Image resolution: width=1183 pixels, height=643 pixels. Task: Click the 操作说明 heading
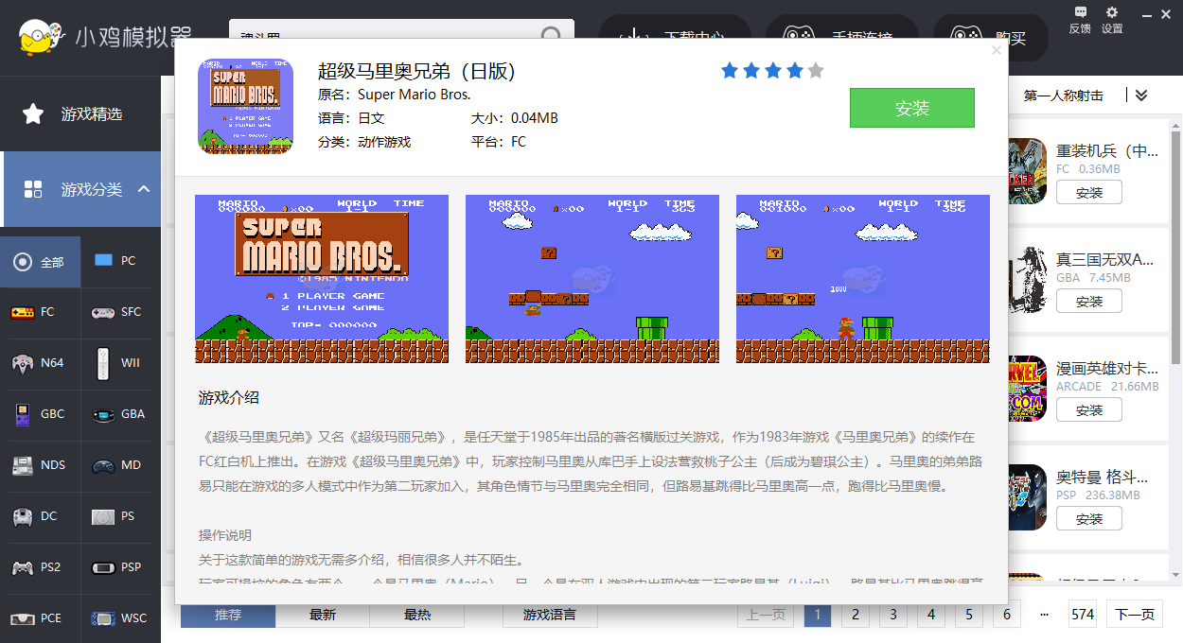[x=225, y=535]
